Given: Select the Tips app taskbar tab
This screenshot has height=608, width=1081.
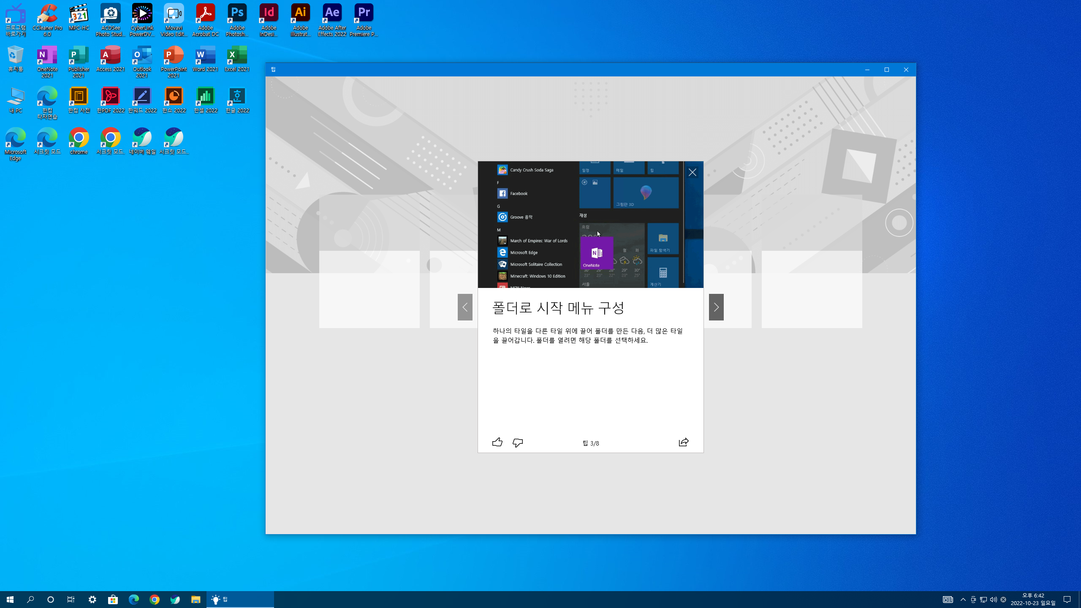Looking at the screenshot, I should pyautogui.click(x=240, y=600).
